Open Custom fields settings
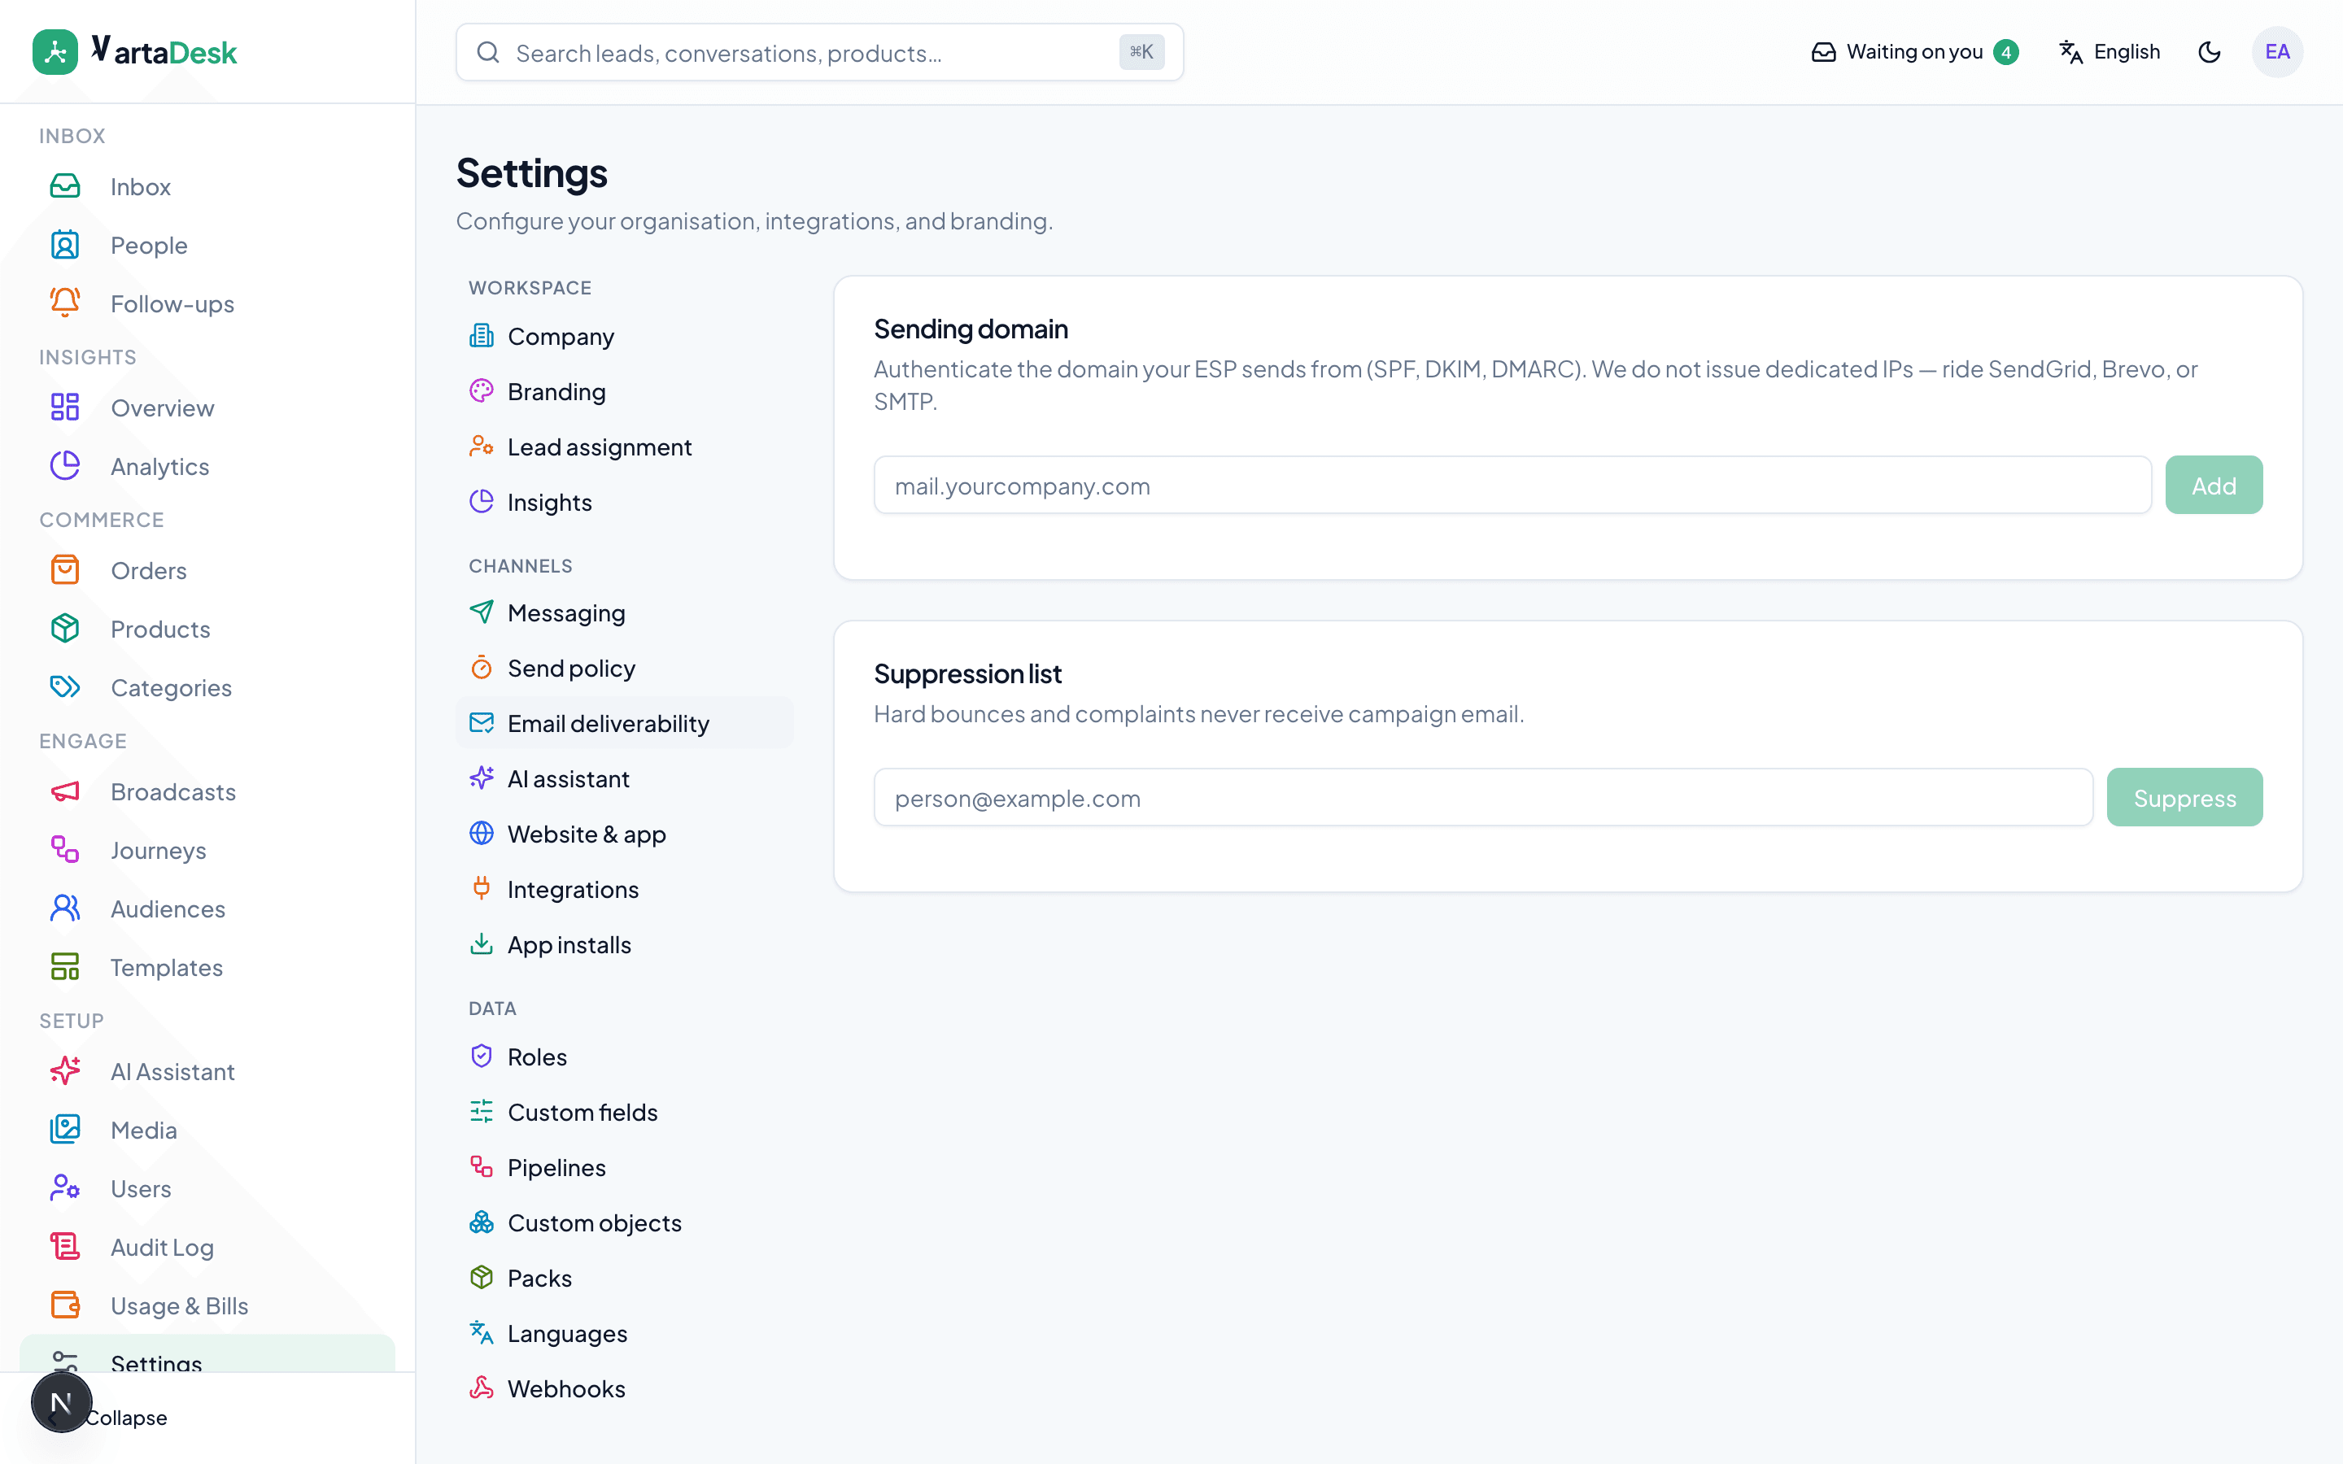 [x=623, y=1112]
